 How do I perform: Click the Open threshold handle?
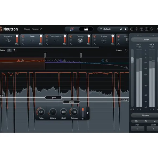53,98
